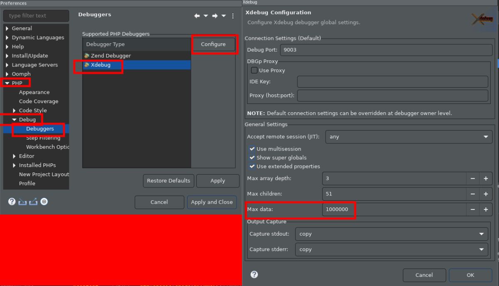Open Accept remote session (JIT) dropdown
This screenshot has width=499, height=286.
point(409,137)
